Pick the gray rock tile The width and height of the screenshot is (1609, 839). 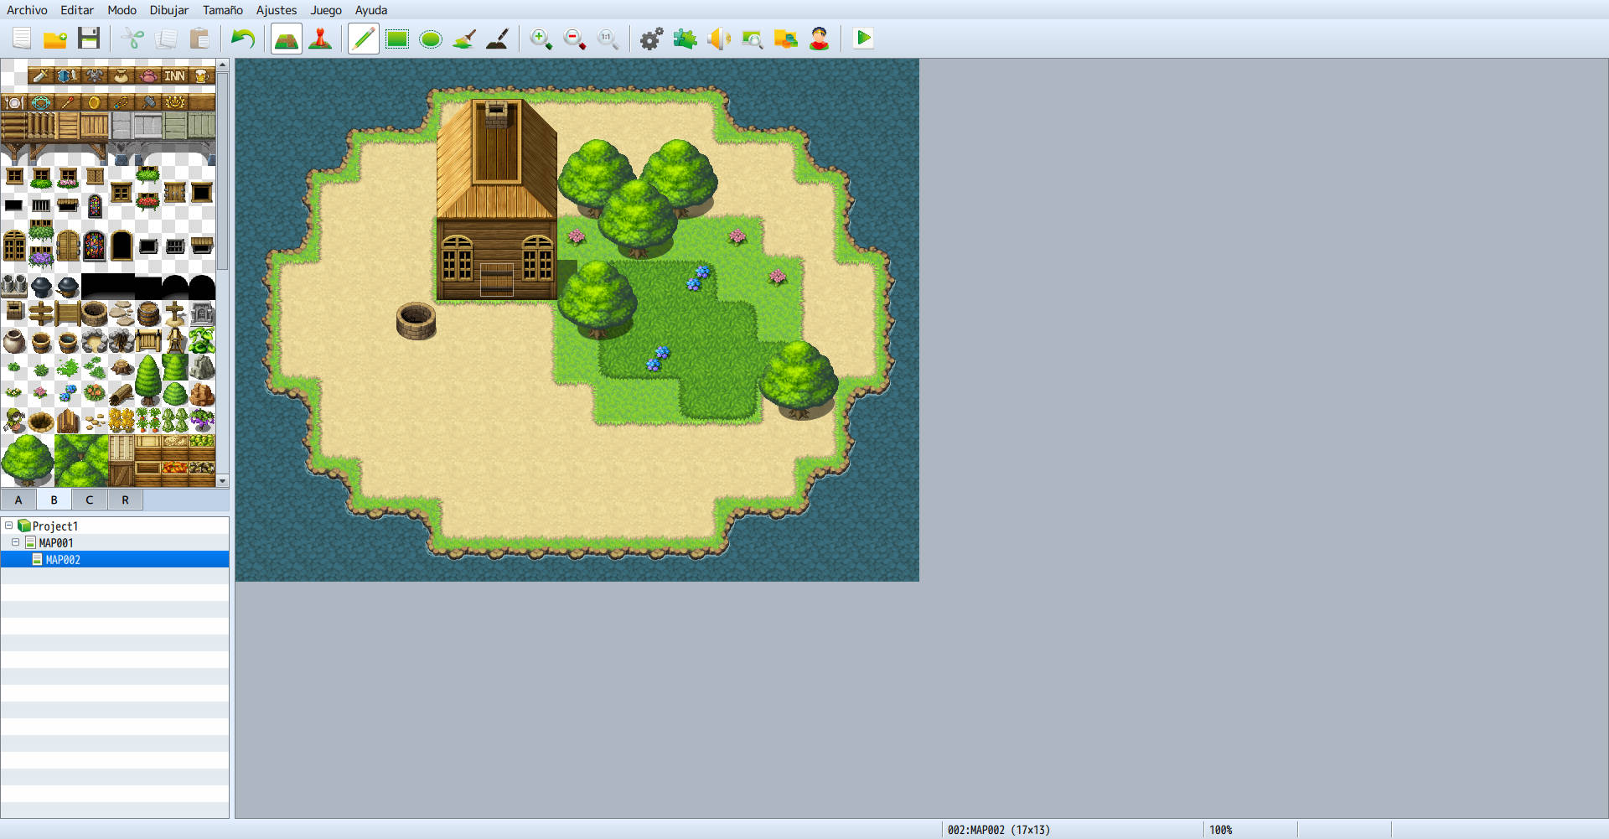click(x=202, y=367)
